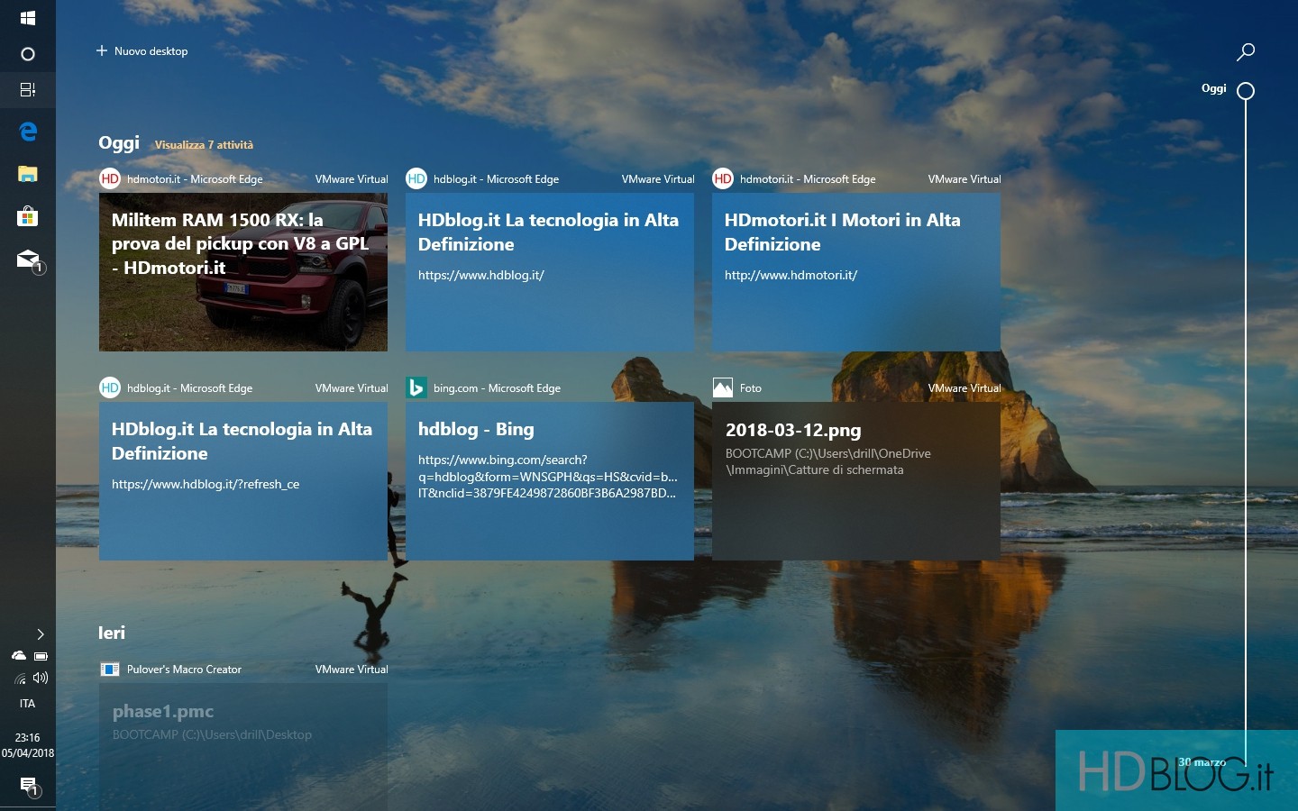Click https://www.hdblog.it/ URL text
Image resolution: width=1298 pixels, height=811 pixels.
(x=481, y=275)
